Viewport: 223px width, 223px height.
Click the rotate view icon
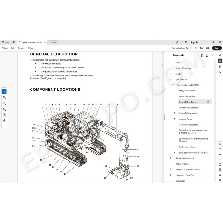pyautogui.click(x=220, y=165)
